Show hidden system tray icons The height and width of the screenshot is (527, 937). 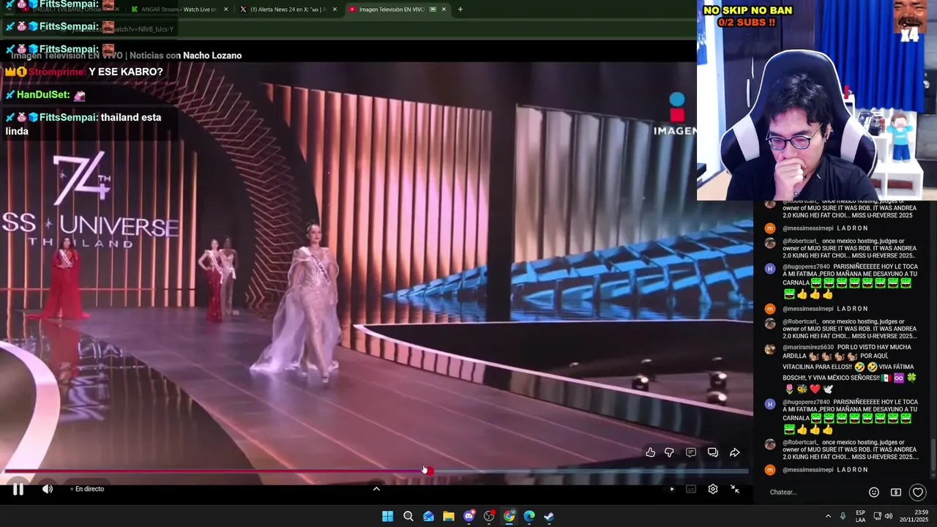point(828,516)
